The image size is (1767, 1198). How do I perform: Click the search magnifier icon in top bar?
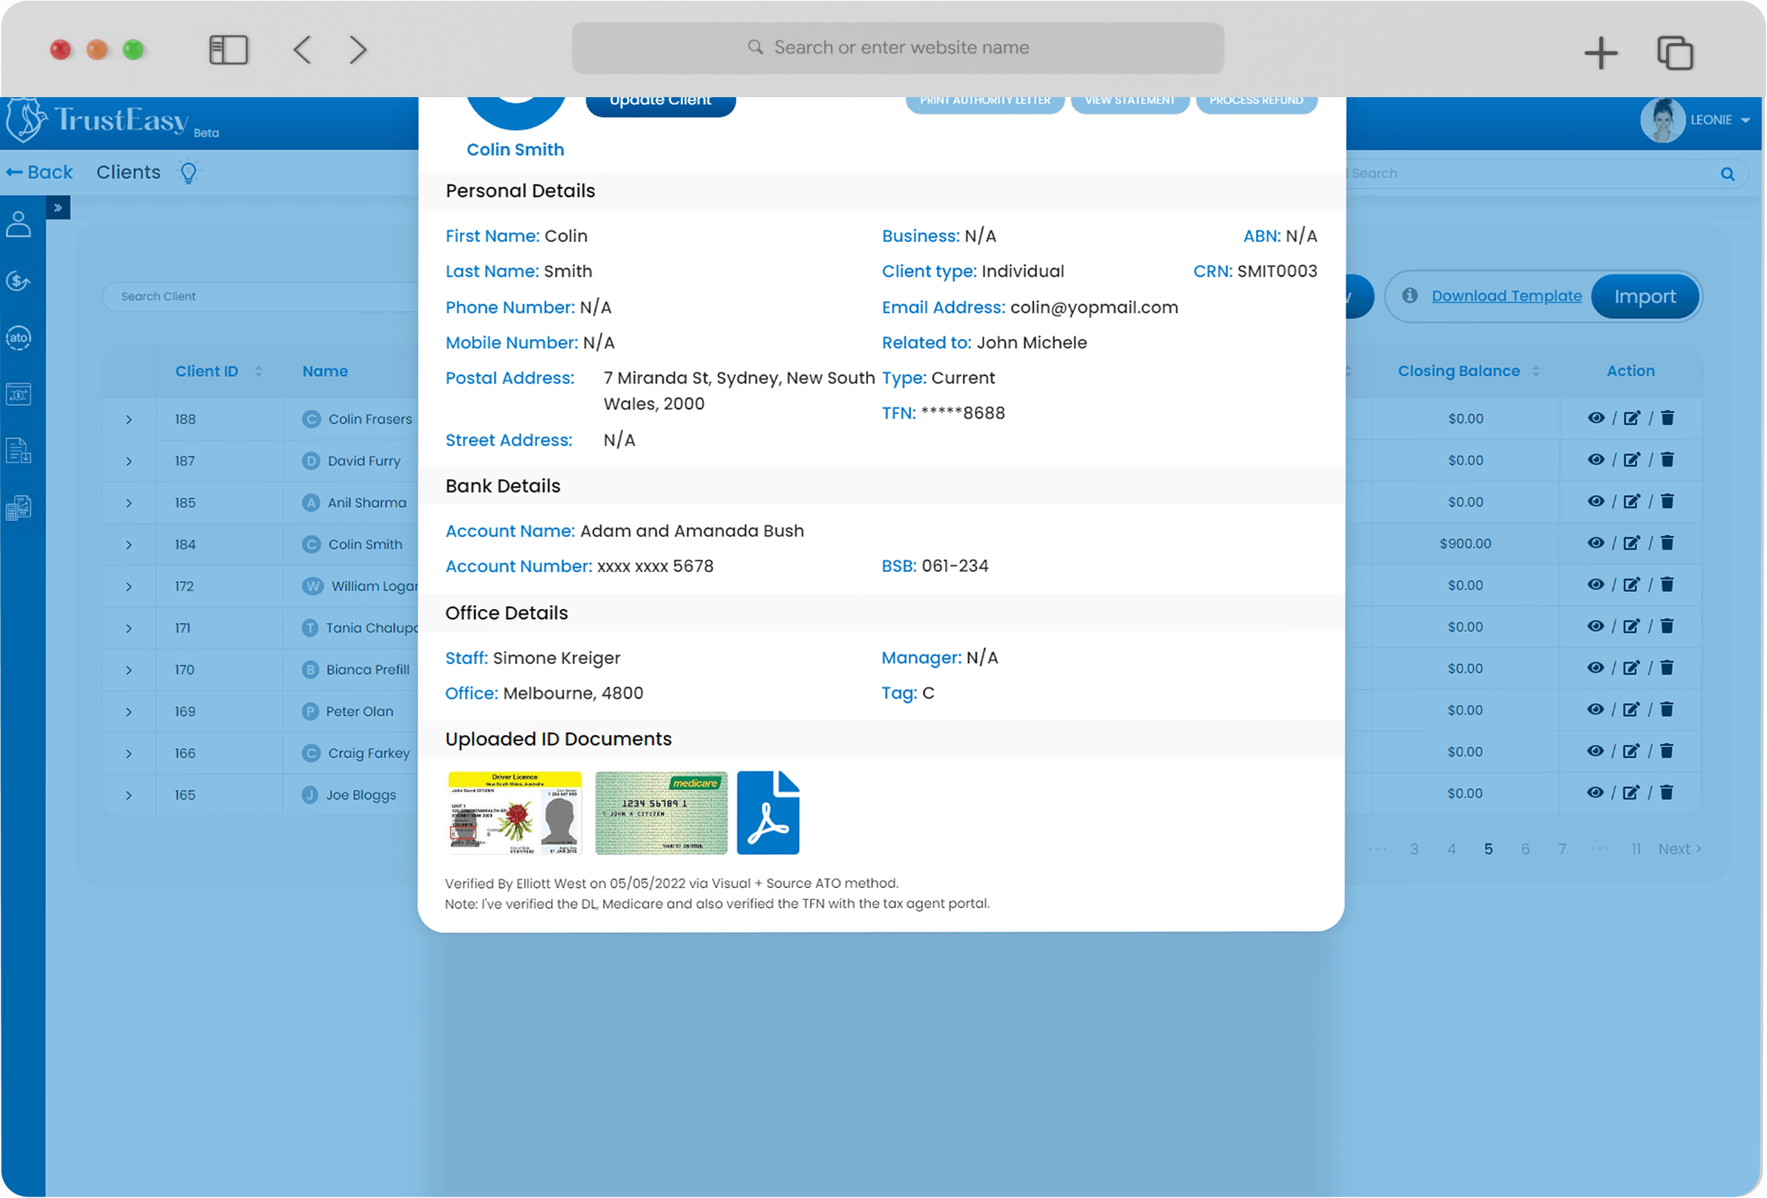[x=1728, y=174]
